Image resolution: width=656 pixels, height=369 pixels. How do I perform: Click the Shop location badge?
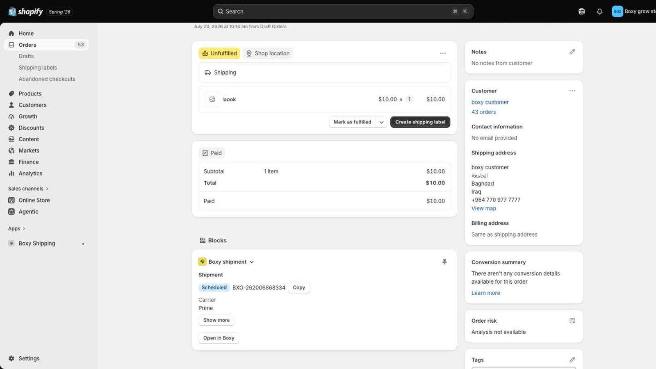click(268, 53)
